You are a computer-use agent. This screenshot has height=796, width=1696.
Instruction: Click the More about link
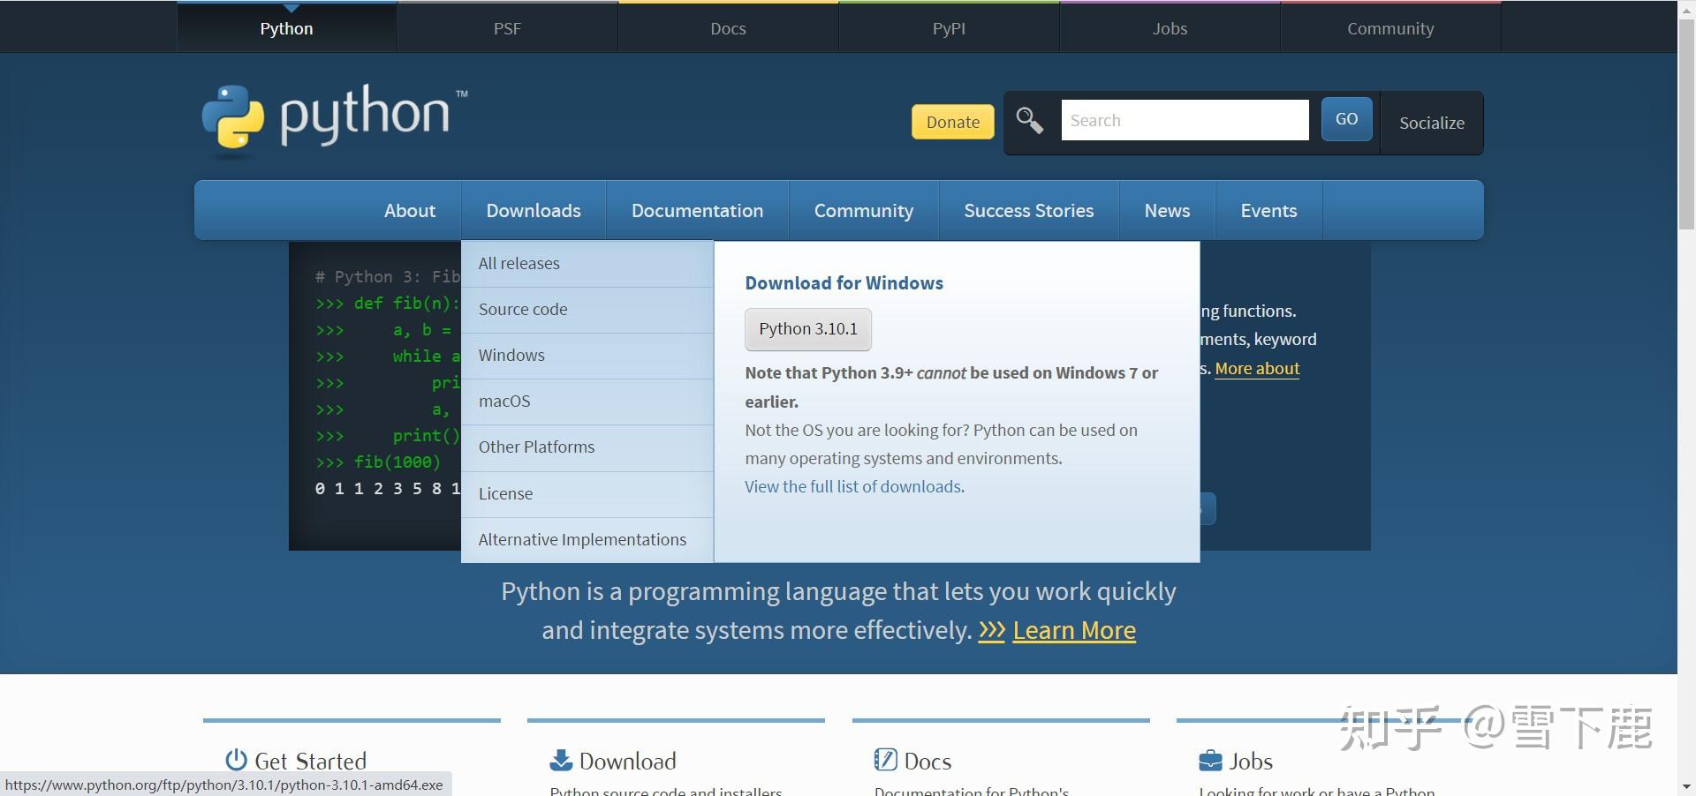click(x=1257, y=368)
